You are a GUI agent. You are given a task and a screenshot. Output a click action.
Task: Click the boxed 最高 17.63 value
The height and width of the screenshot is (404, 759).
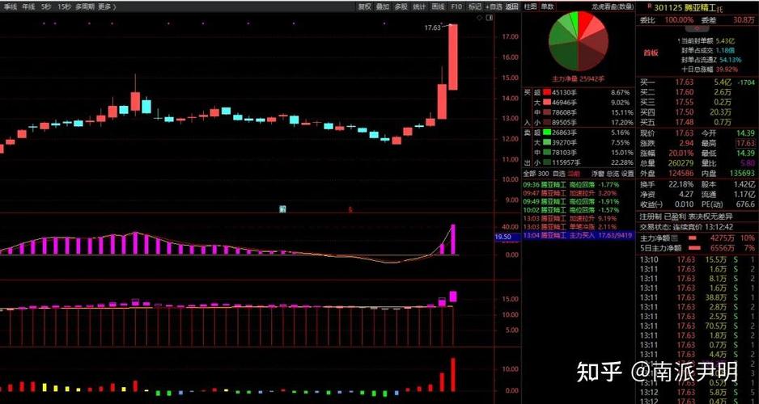[x=745, y=144]
